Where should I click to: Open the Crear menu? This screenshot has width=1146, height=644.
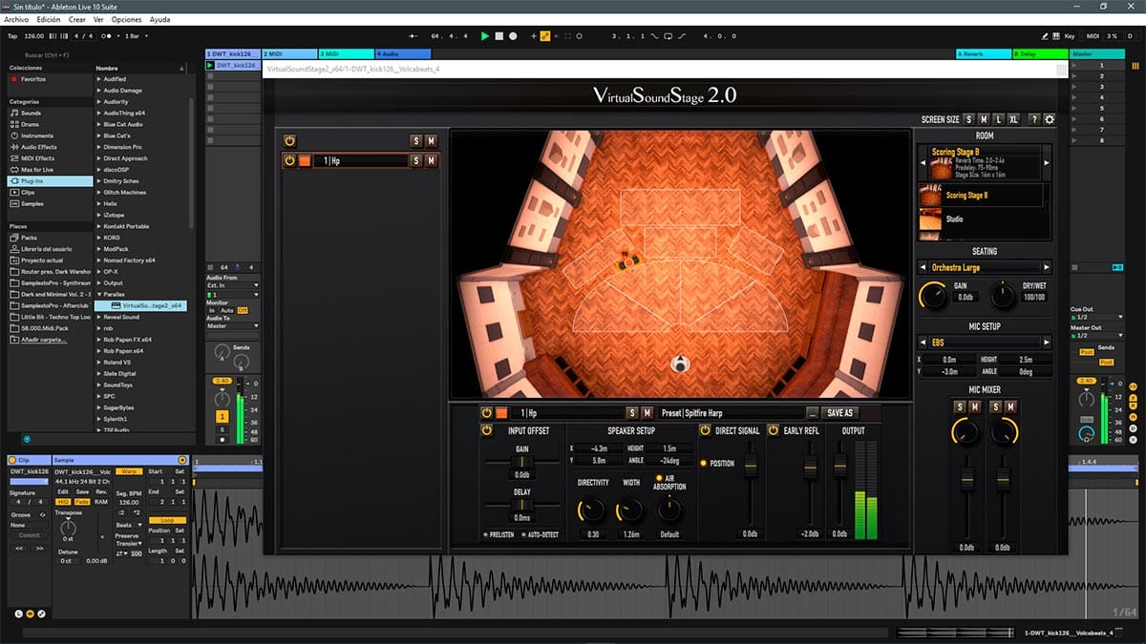(x=77, y=19)
